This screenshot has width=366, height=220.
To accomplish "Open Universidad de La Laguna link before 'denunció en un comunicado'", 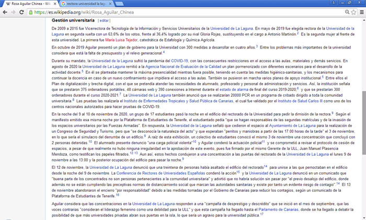I will 270,173.
